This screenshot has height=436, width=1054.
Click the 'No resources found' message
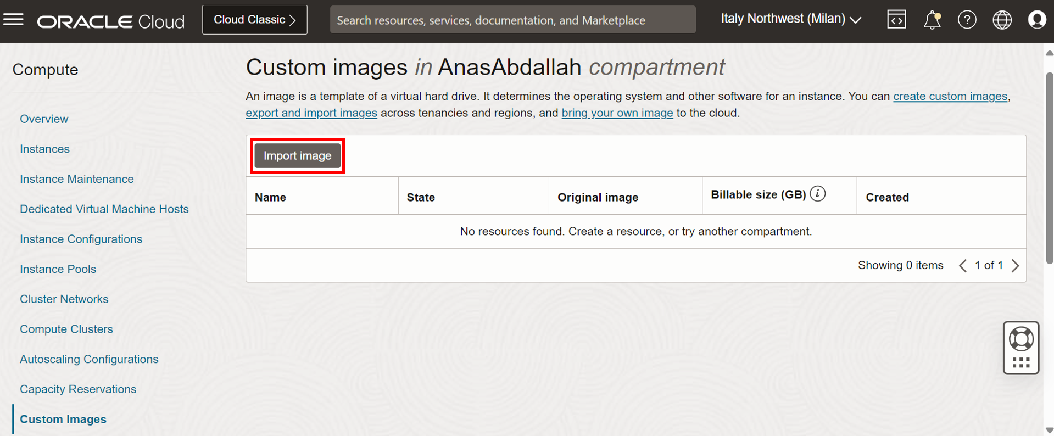coord(636,232)
